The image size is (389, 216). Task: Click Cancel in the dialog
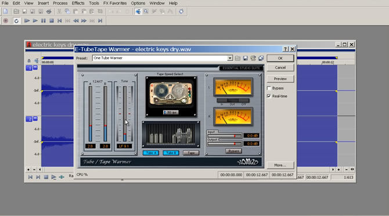(280, 67)
